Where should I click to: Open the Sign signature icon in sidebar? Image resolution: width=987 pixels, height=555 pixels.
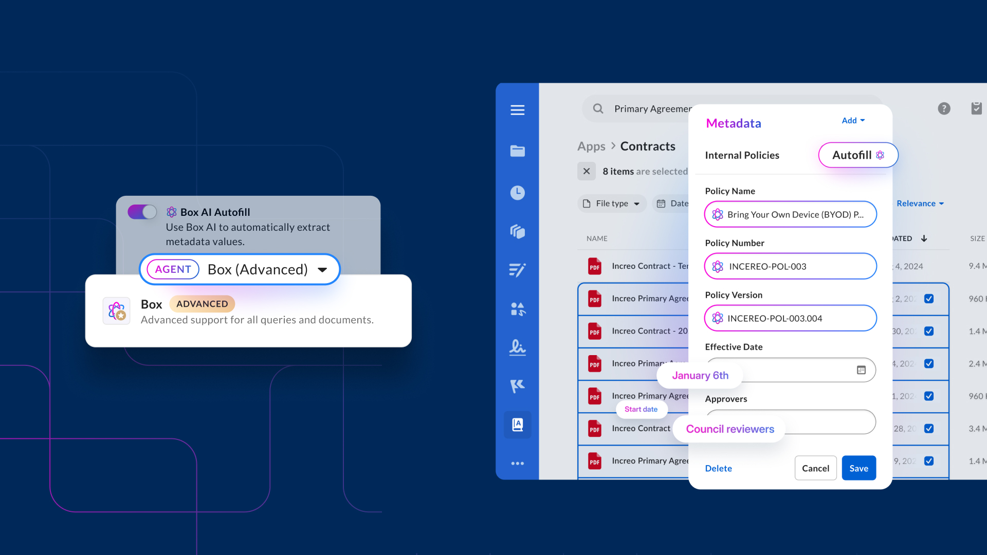(517, 348)
